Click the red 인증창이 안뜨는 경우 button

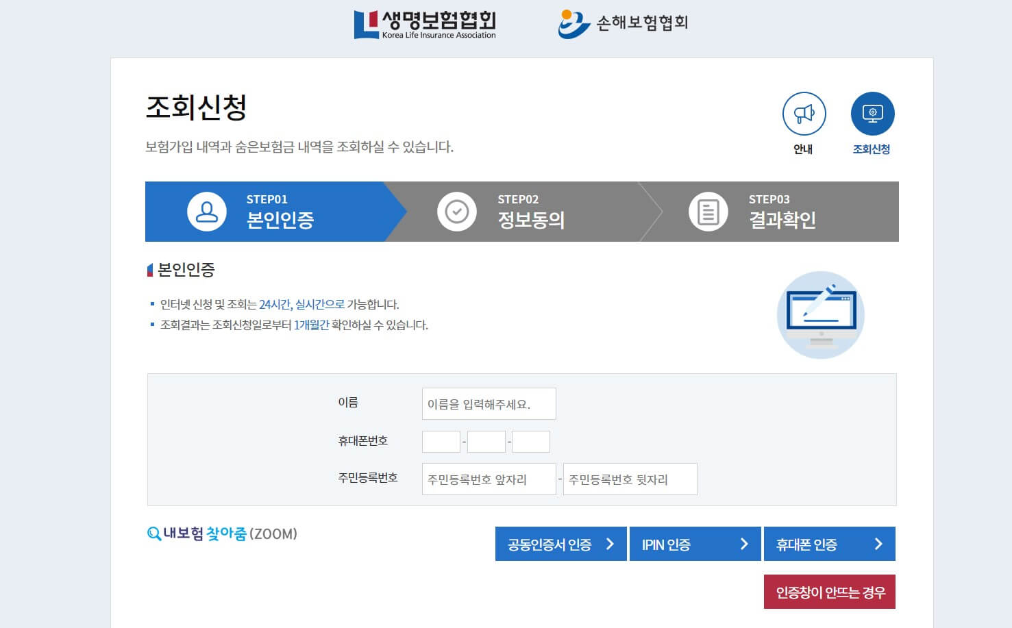coord(829,591)
